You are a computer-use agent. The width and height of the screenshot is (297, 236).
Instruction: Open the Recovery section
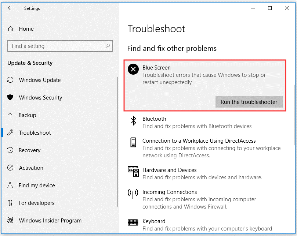[x=29, y=150]
